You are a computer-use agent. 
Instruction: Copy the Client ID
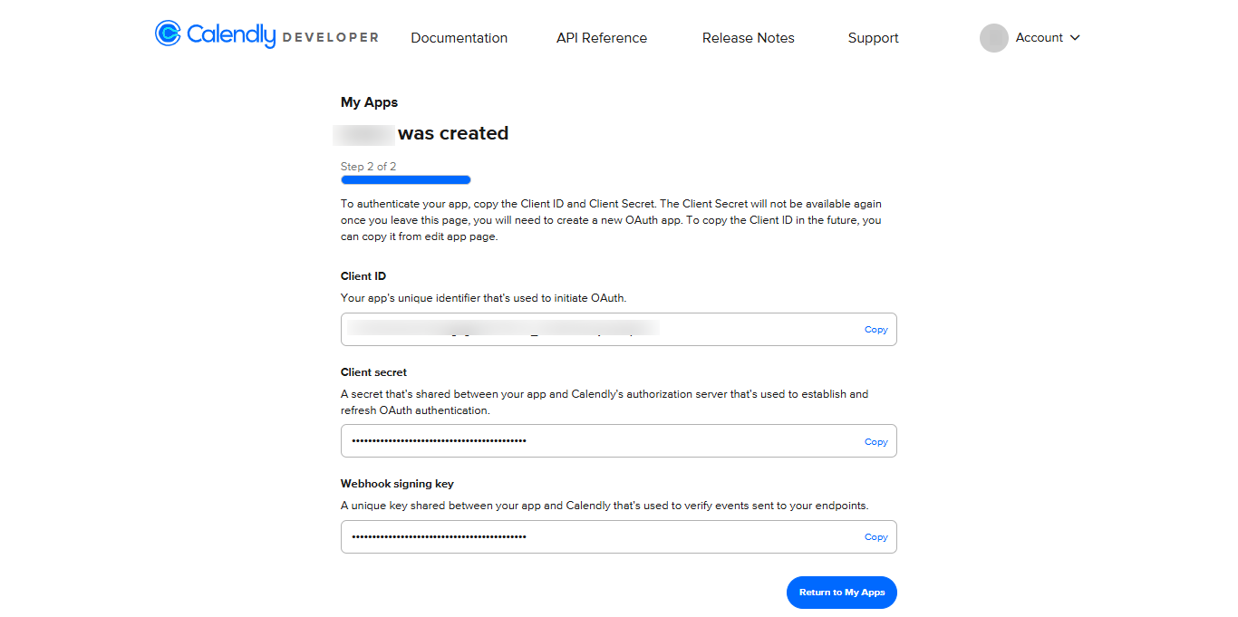875,330
